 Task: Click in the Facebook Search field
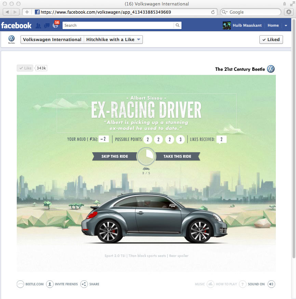(118, 25)
